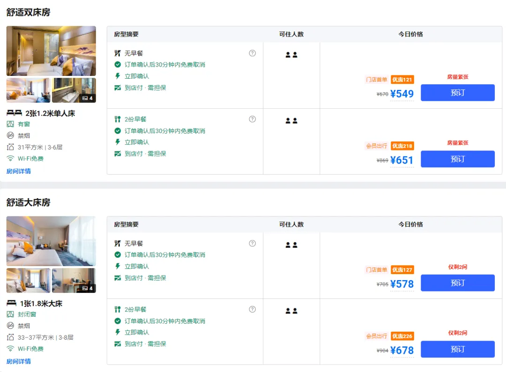Click 优惠121 discount badge

pos(402,80)
